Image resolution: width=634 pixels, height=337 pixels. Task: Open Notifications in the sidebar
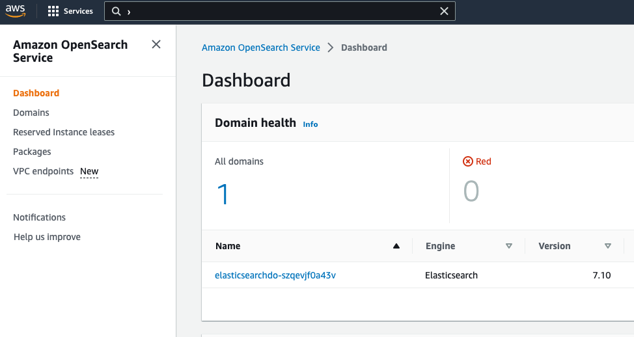pyautogui.click(x=39, y=217)
